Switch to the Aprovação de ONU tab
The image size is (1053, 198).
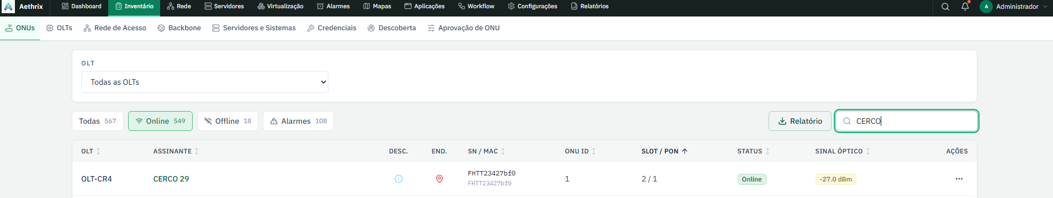[x=464, y=28]
